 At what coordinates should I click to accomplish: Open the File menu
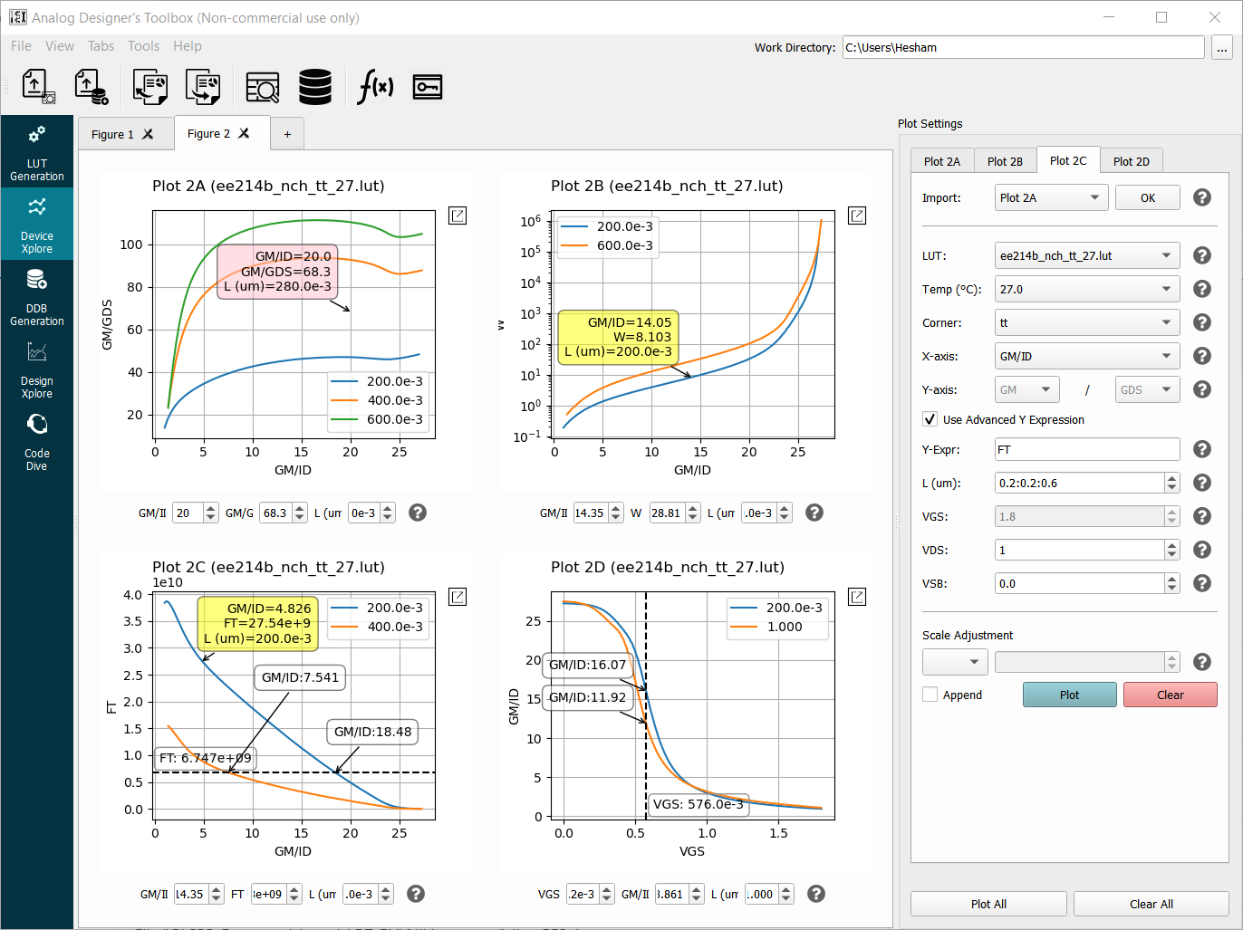click(21, 46)
